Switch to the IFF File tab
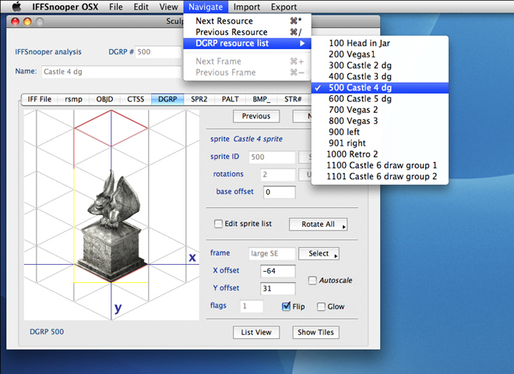514x374 pixels. [40, 100]
